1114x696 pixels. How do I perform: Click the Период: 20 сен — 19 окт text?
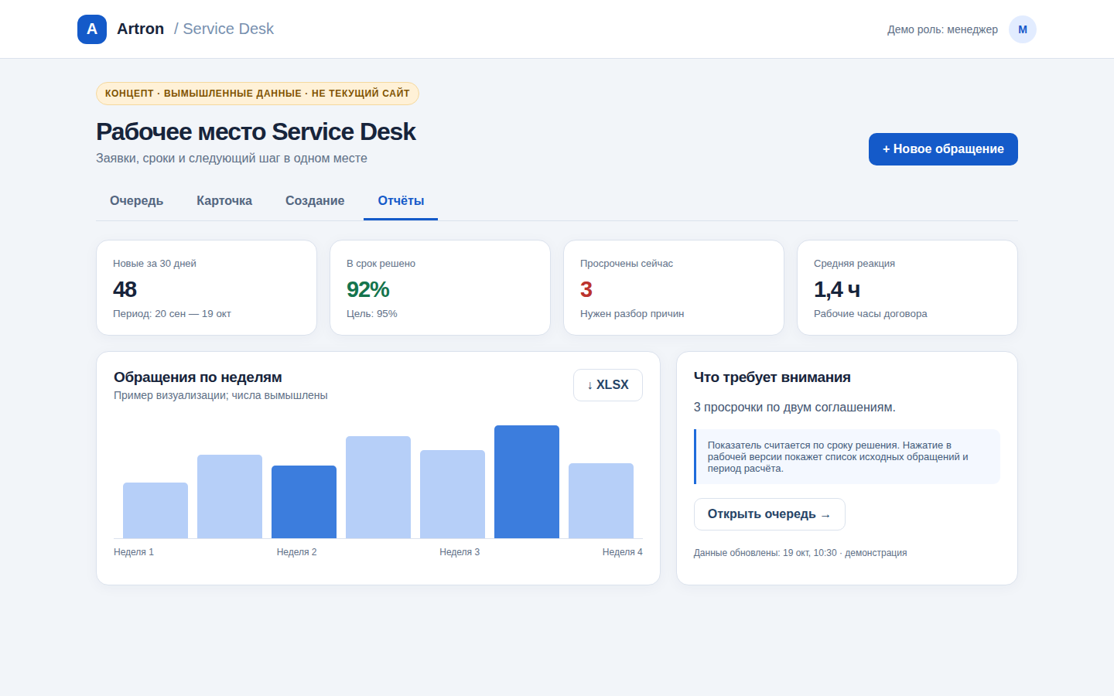(x=172, y=314)
